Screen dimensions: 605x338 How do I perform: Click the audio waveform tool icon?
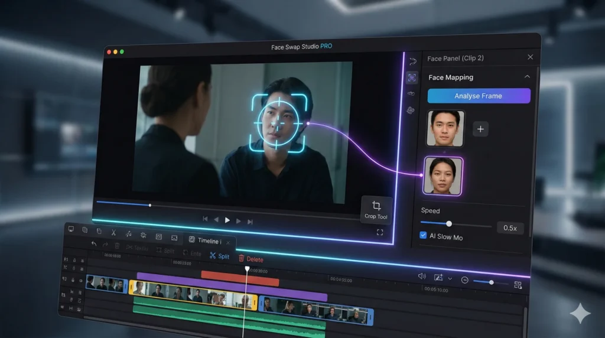[128, 234]
